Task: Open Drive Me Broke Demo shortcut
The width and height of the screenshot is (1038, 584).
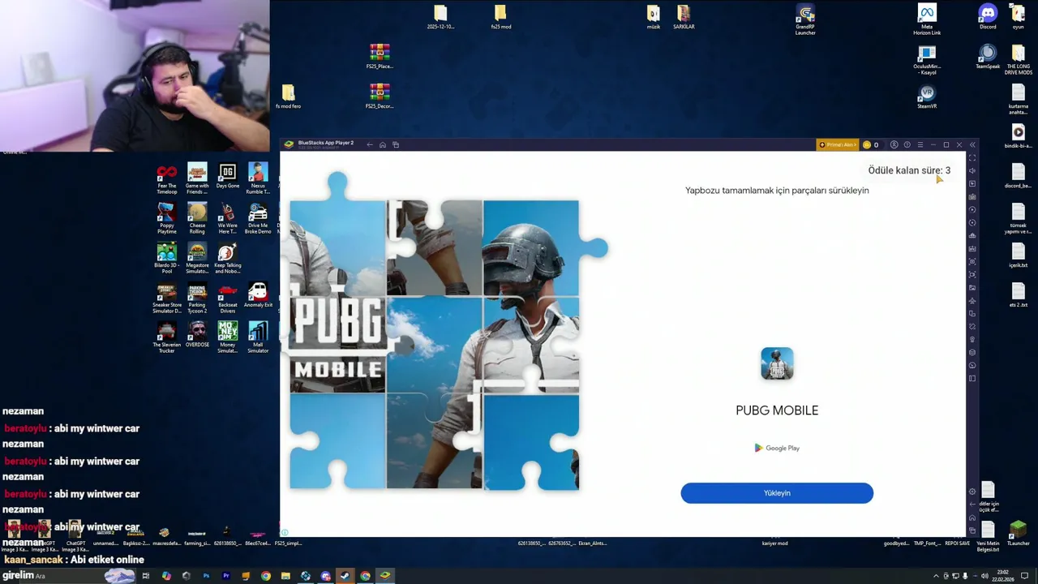Action: click(x=258, y=219)
